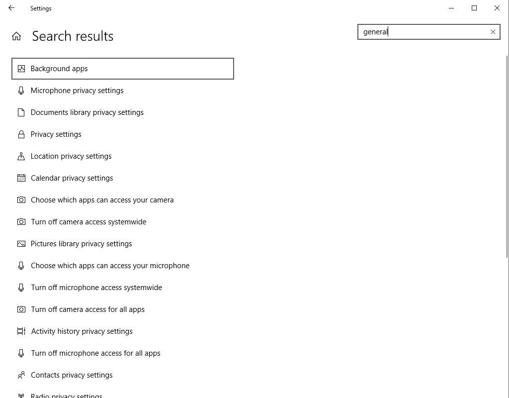Click the Activity history icon
The width and height of the screenshot is (509, 398).
coord(21,331)
